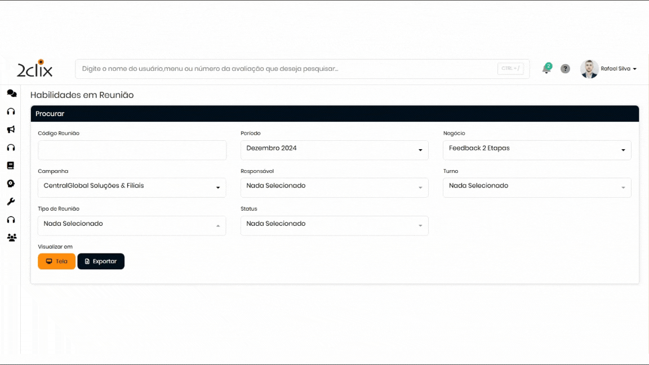The width and height of the screenshot is (649, 365).
Task: Click the megaphone icon in the sidebar
Action: tap(11, 130)
